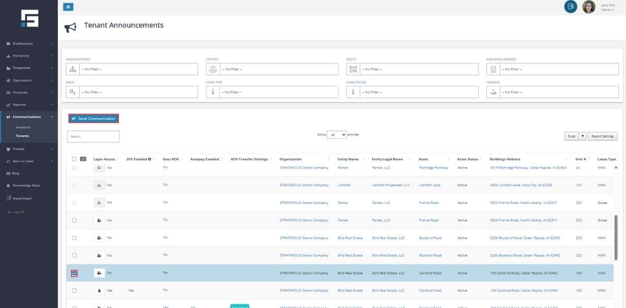Click the Send Communication button
The width and height of the screenshot is (626, 308).
93,119
